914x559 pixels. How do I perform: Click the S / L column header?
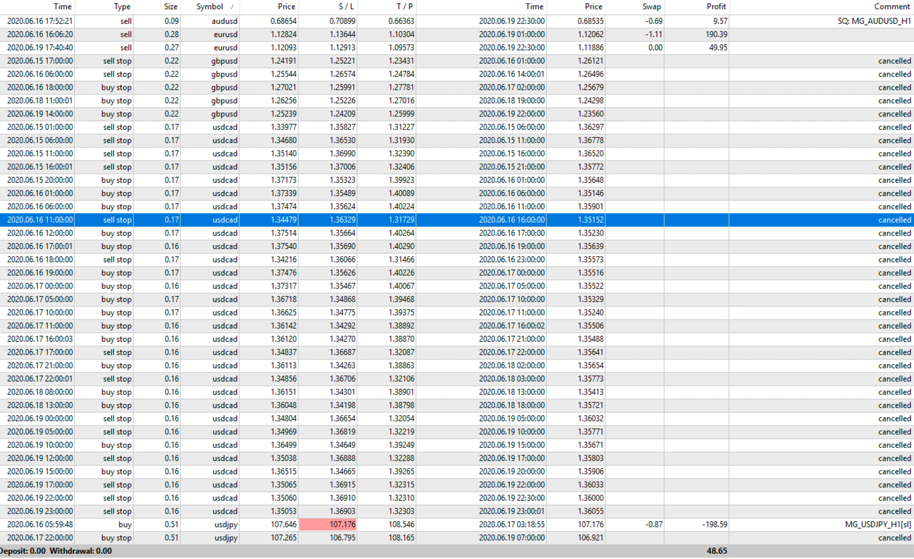click(x=346, y=7)
